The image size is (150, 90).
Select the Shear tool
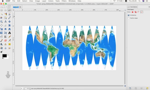click(x=5, y=29)
